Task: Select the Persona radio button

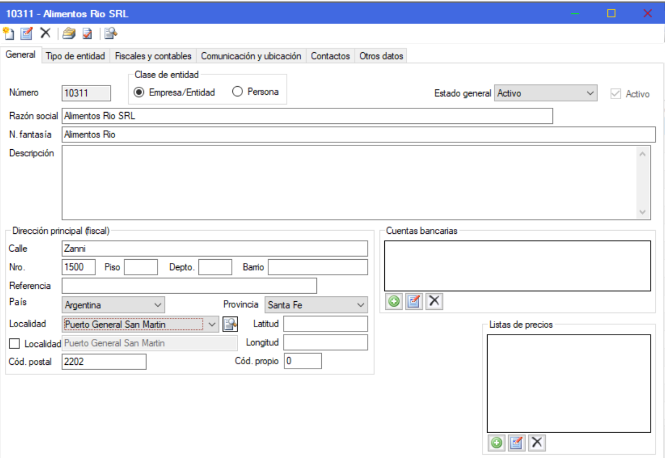Action: [238, 92]
